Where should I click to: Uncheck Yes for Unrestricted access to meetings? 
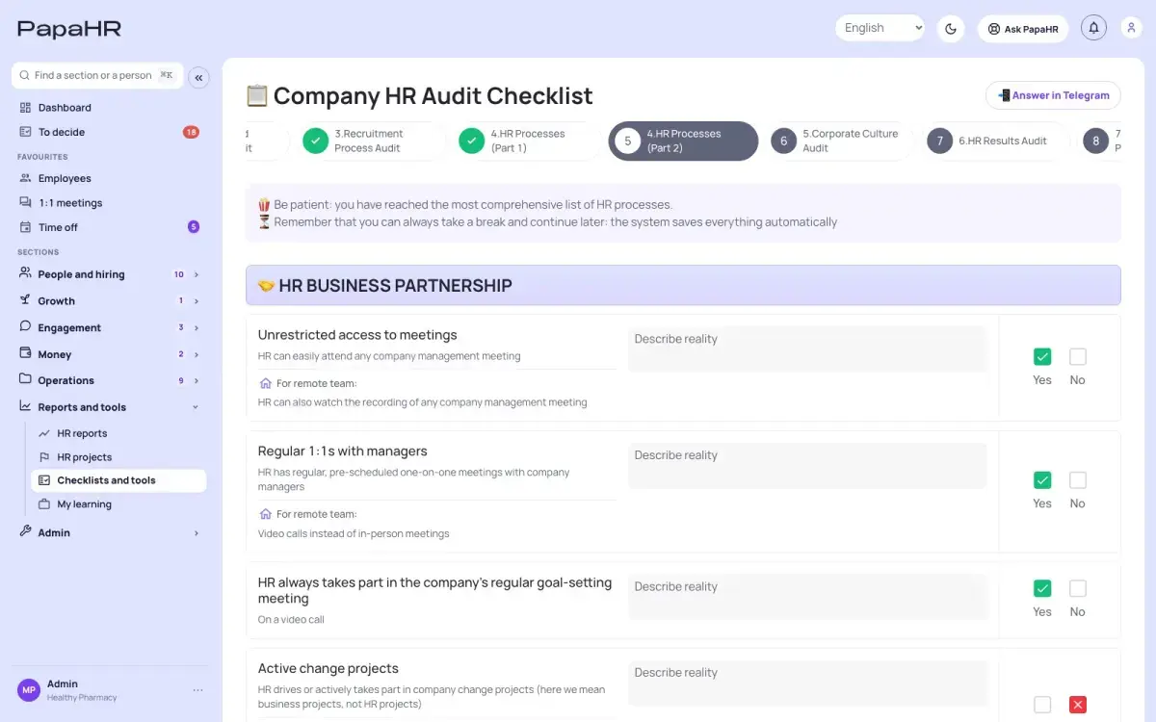click(1042, 357)
